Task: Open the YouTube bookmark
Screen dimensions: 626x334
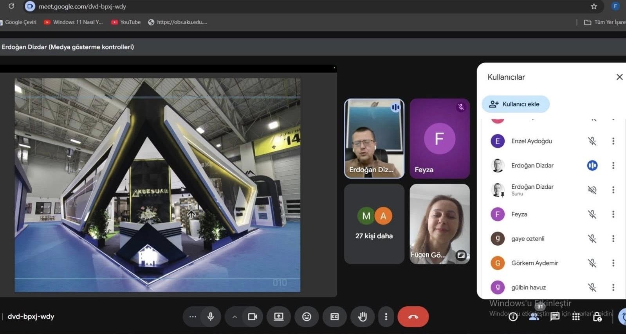Action: (126, 22)
